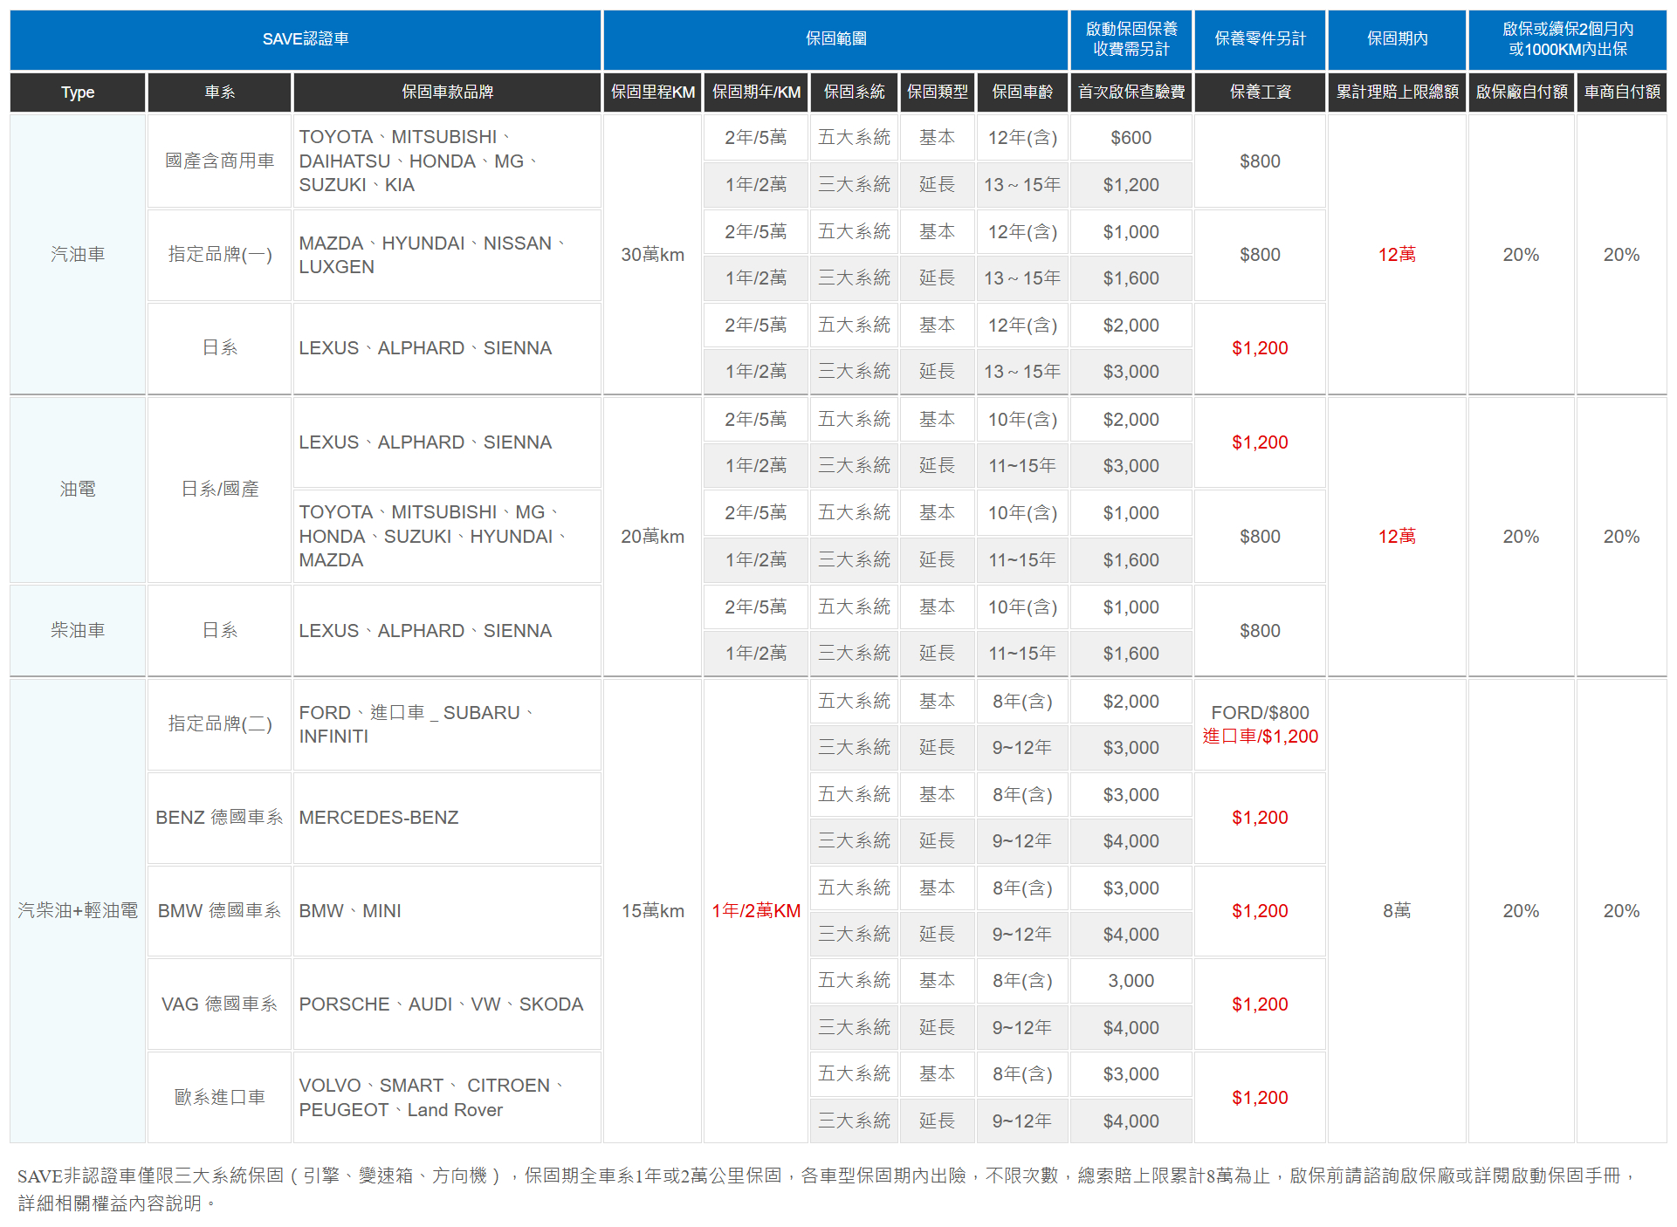Click the 保固車齡 column header
The image size is (1677, 1227).
(1022, 93)
